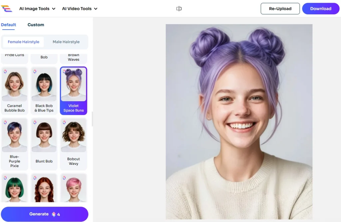Switch to Female Hairstyle option
Screen dimensions: 341x222
pyautogui.click(x=23, y=42)
